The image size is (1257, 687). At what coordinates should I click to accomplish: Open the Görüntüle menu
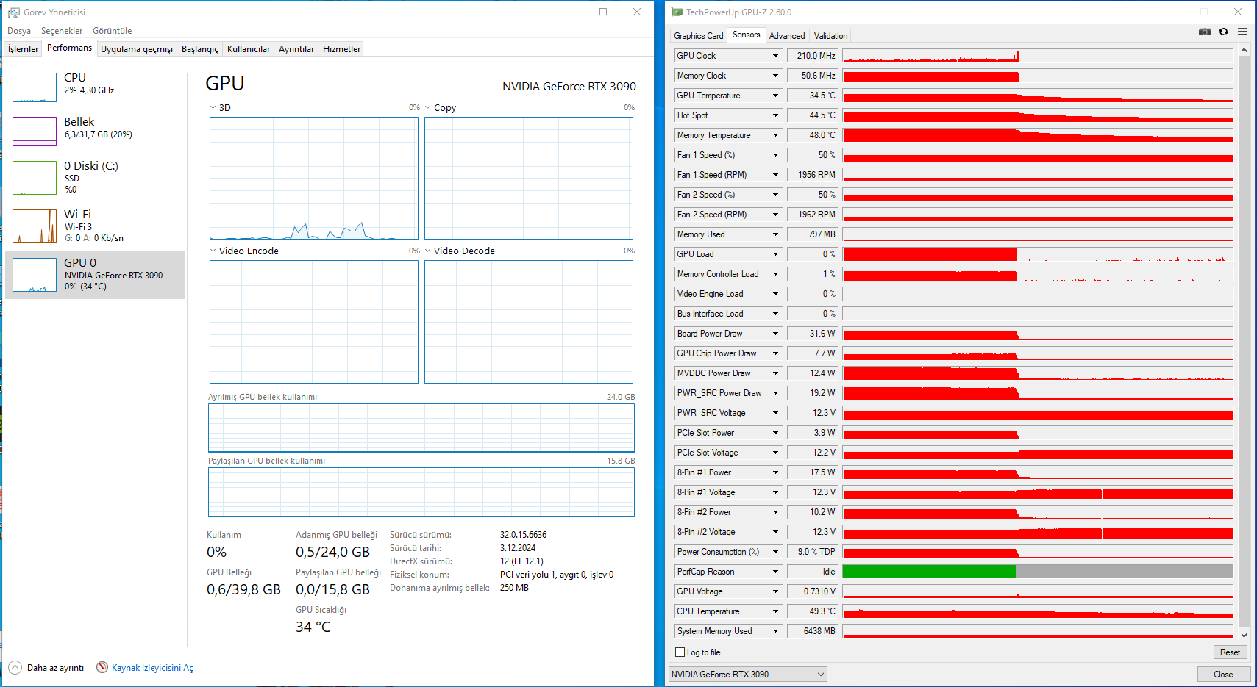[113, 31]
